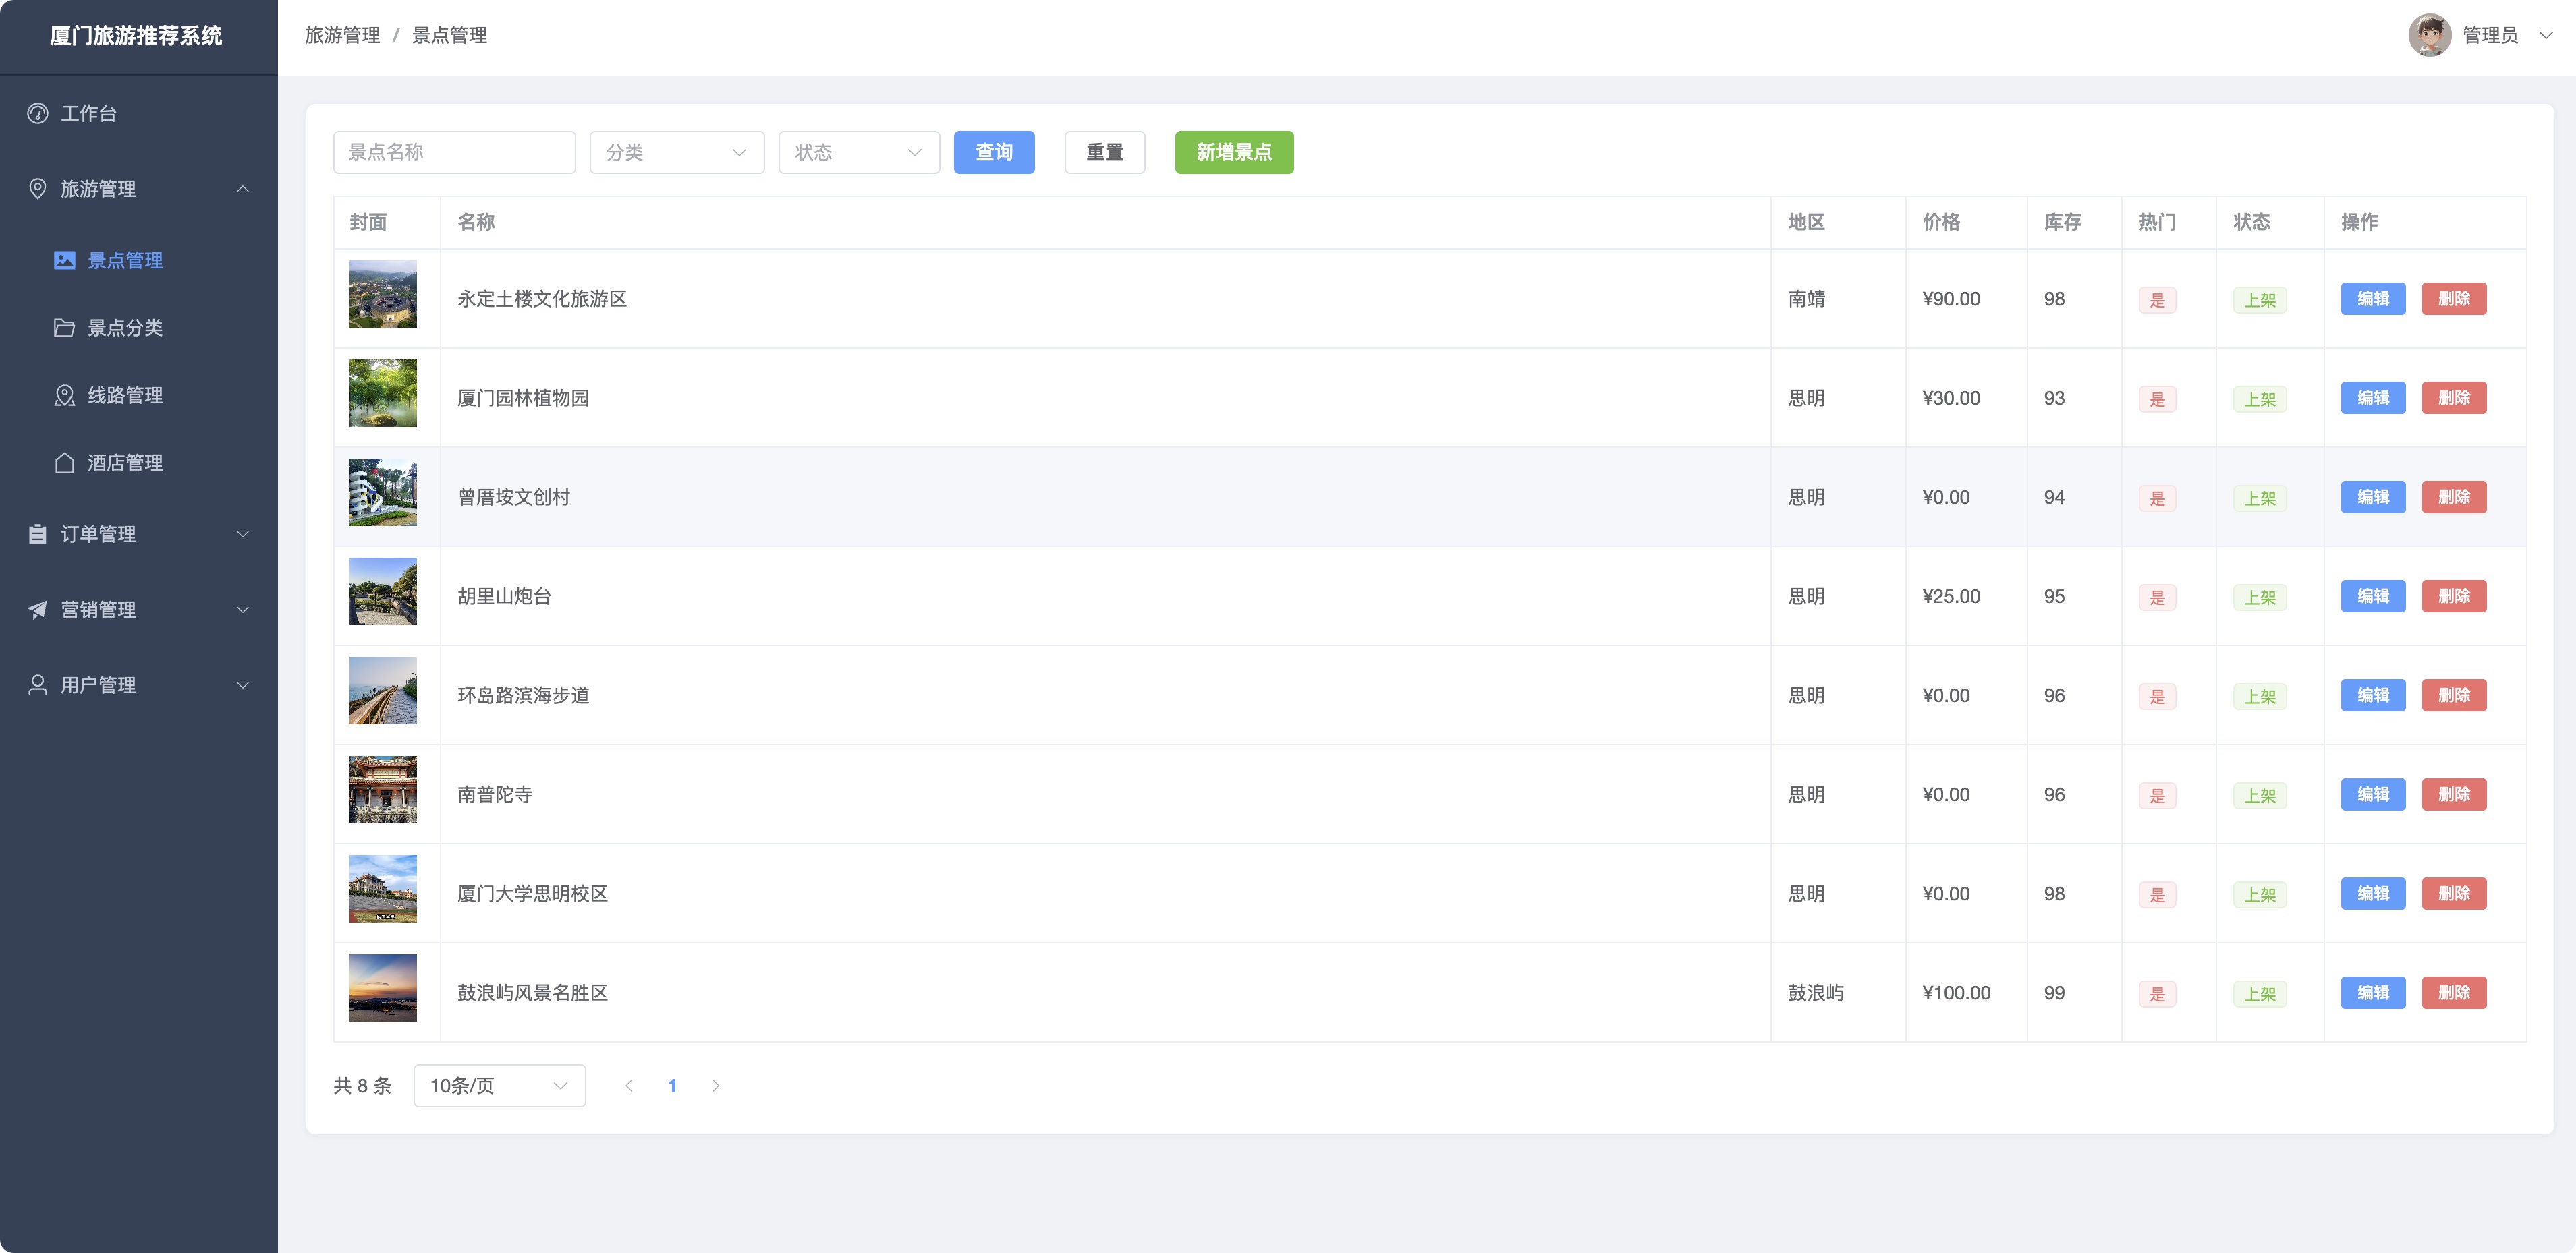Edit 环岛路滨海步道 entry

pyautogui.click(x=2373, y=695)
